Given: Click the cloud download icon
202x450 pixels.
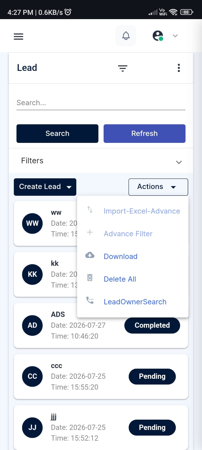Looking at the screenshot, I should (x=90, y=255).
